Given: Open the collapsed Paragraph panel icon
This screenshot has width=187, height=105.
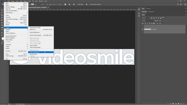Looking at the screenshot, I should click(x=139, y=16).
